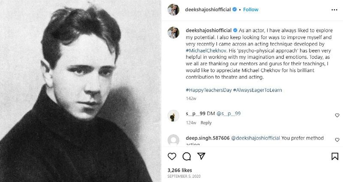The width and height of the screenshot is (343, 182).
Task: Share post via paper plane icon
Action: [x=201, y=156]
